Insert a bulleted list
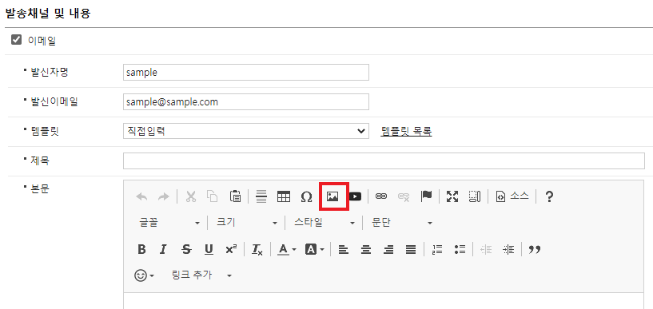Viewport: 653px width, 309px height. pos(460,250)
